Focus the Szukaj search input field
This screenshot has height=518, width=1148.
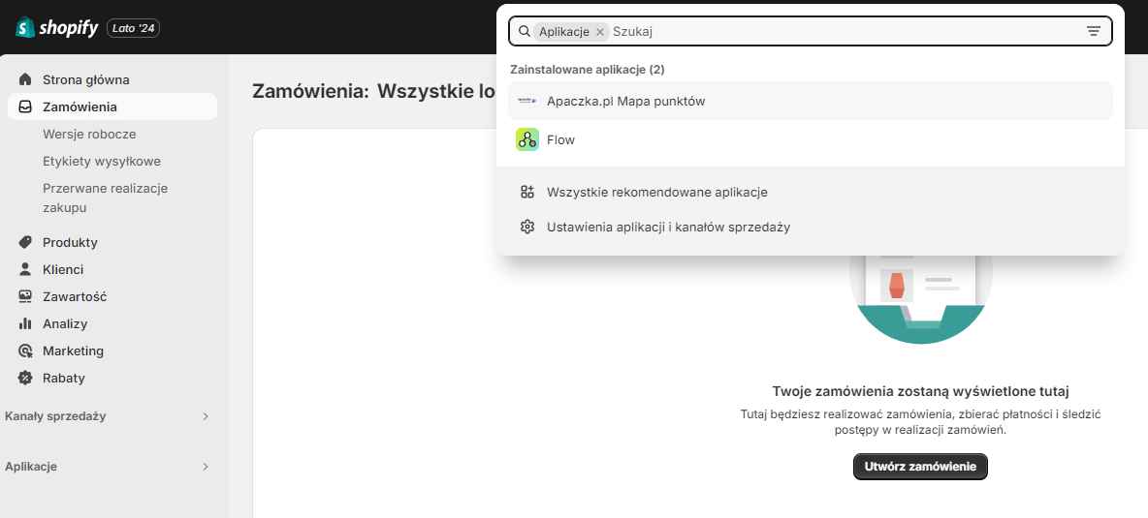pyautogui.click(x=844, y=31)
